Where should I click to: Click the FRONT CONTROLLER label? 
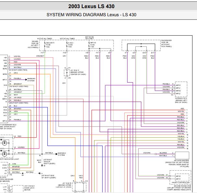pos(180,183)
